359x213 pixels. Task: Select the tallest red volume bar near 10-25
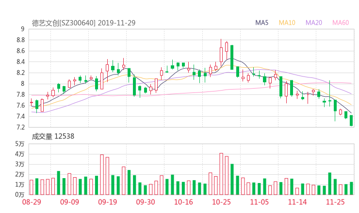click(x=221, y=174)
